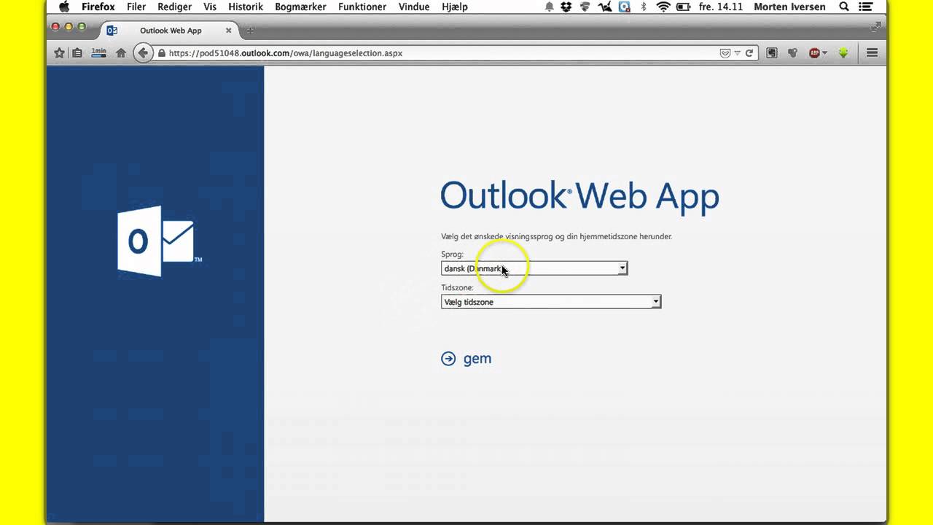Expand the Adblock Plus dropdown arrow
Screen dimensions: 933x525
(824, 53)
